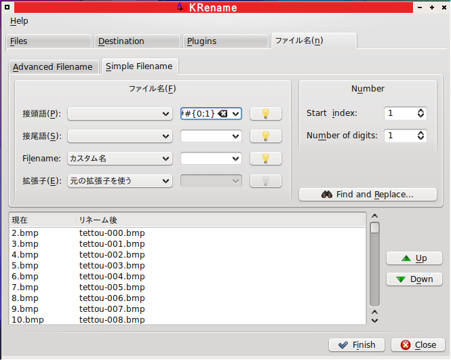The image size is (451, 360).
Task: Click the file list vertical scrollbar handle
Action: 374,228
